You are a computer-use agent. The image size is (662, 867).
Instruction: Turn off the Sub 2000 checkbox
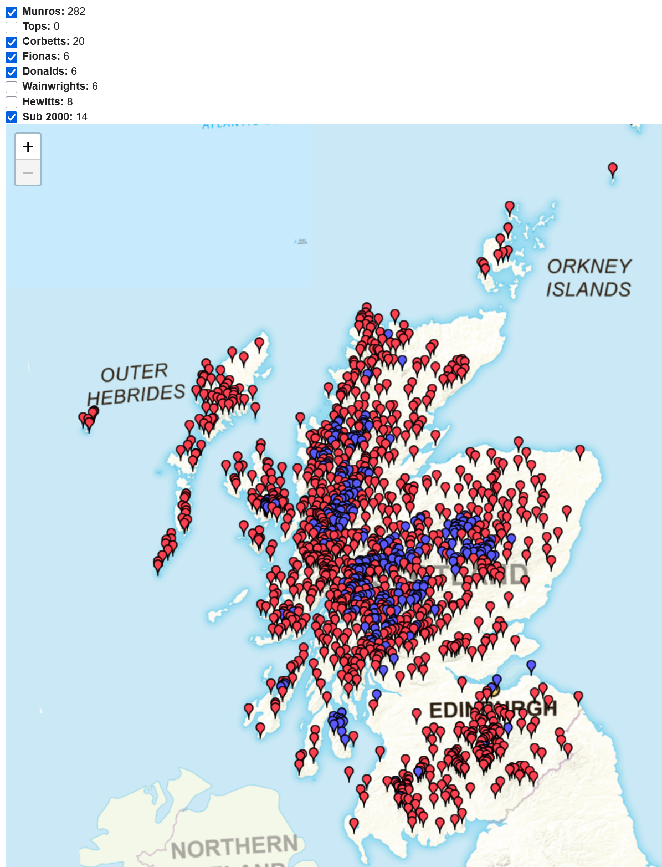pos(12,117)
